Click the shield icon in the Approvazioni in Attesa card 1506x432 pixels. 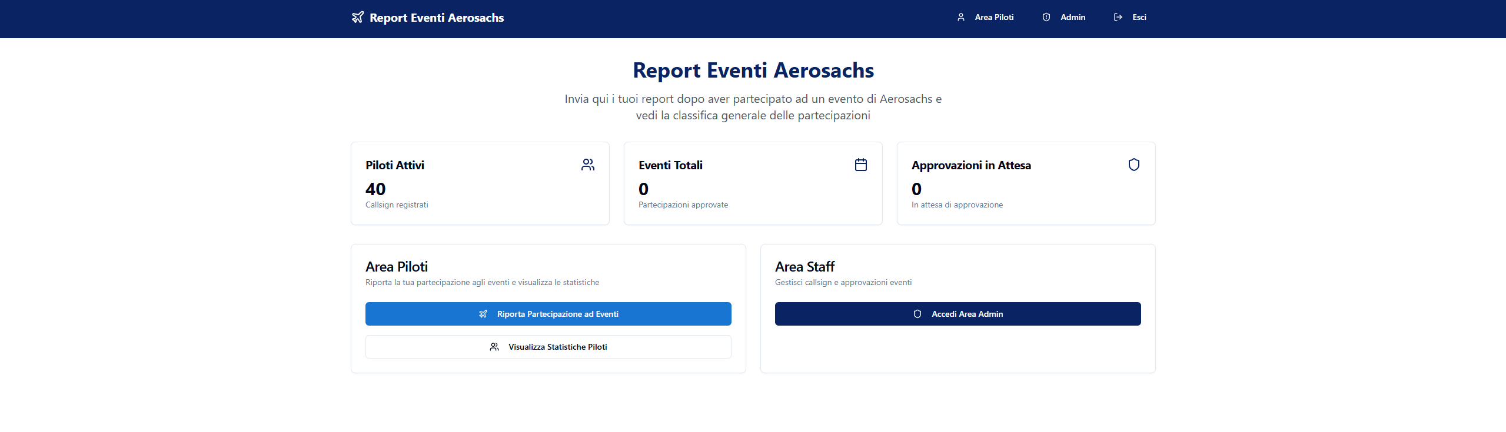pyautogui.click(x=1133, y=165)
